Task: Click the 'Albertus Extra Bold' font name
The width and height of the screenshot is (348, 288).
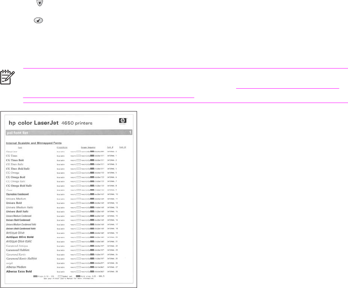Action: [x=19, y=272]
